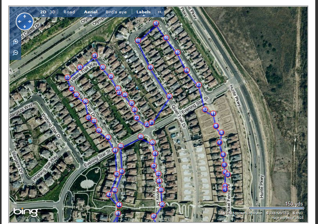Select route waypoint marker 8

pyautogui.click(x=222, y=133)
